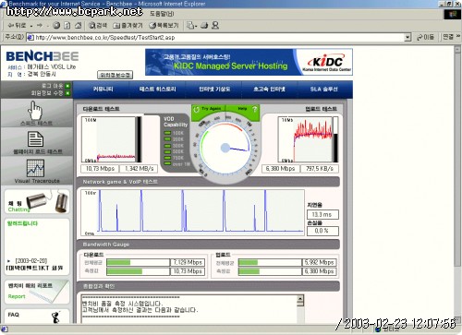Click the download 측정값 10.73 Mbps bar
Viewport: 462px width, 335px height.
139,271
